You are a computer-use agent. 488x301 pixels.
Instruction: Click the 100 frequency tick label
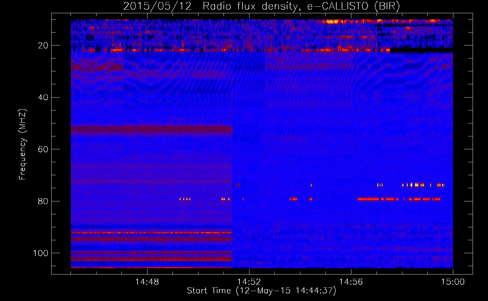pos(41,253)
